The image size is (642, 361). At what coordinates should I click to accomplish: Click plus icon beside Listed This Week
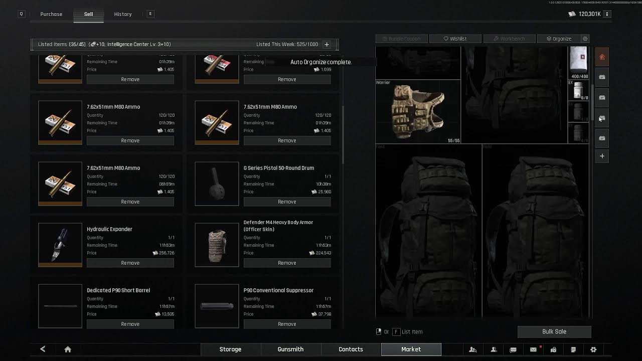tap(327, 44)
